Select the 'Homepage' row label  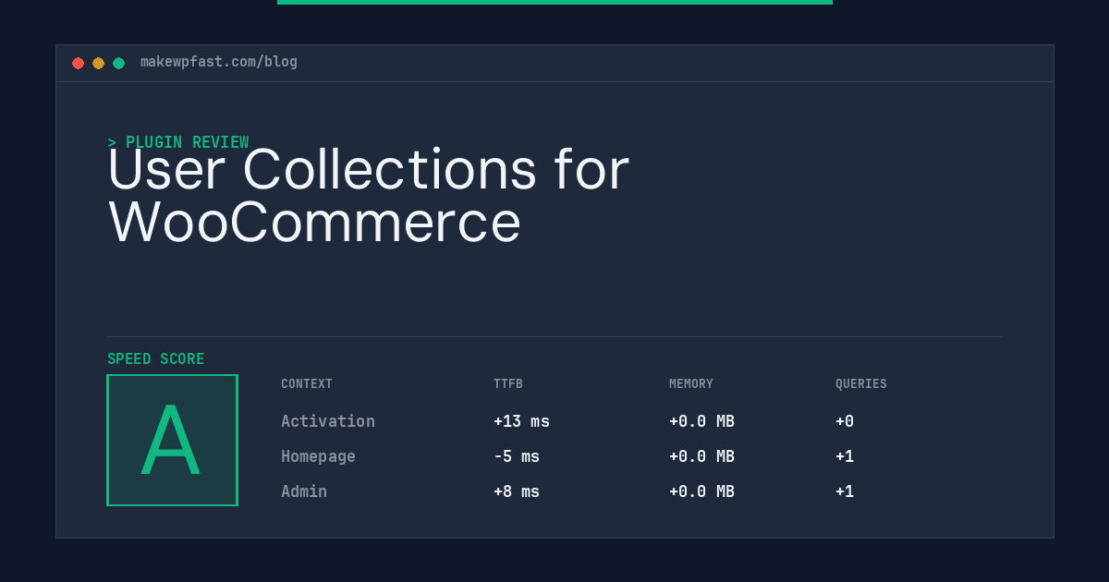(x=318, y=456)
